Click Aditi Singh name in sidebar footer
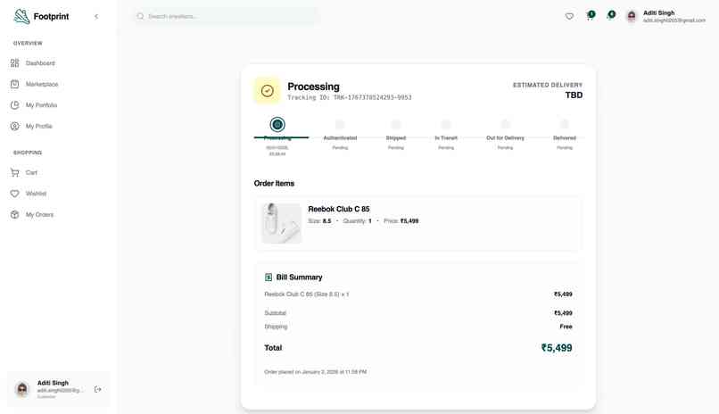719x414 pixels. (53, 383)
